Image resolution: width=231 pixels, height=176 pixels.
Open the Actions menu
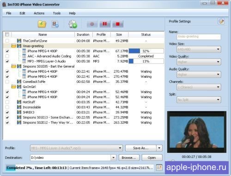coord(39,13)
